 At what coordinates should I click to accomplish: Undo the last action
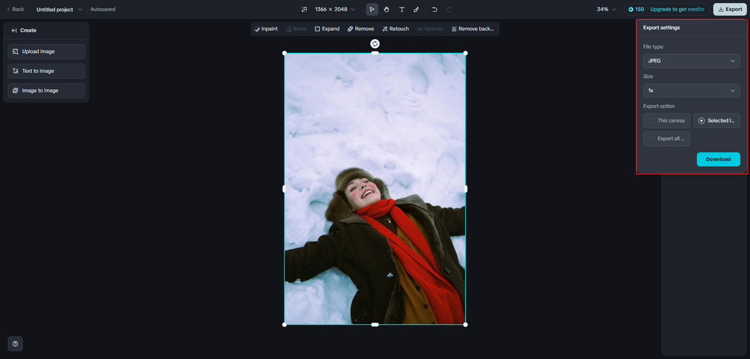[x=434, y=9]
